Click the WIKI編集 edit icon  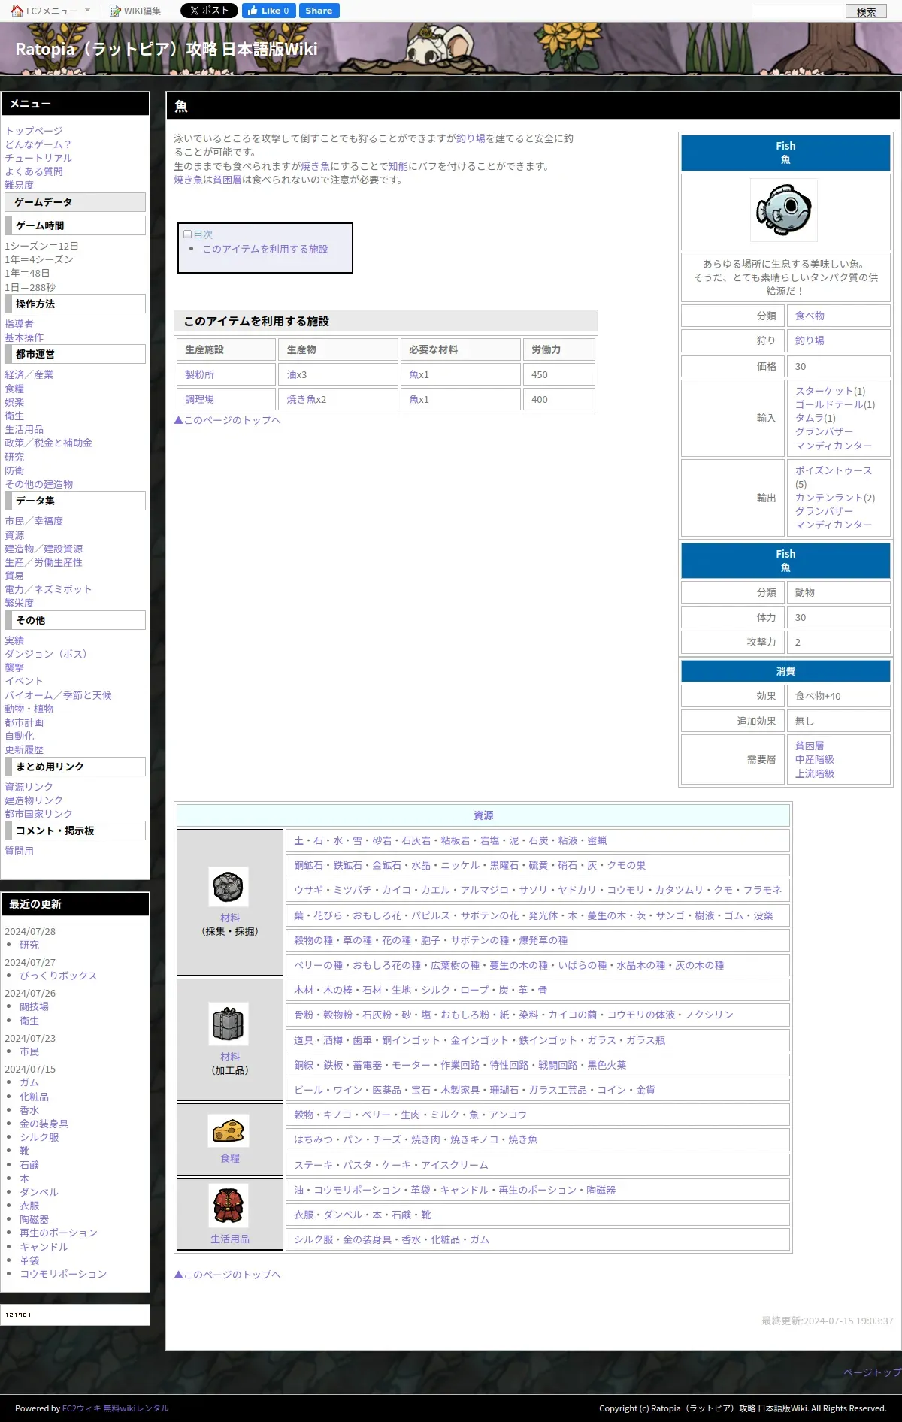pos(115,11)
